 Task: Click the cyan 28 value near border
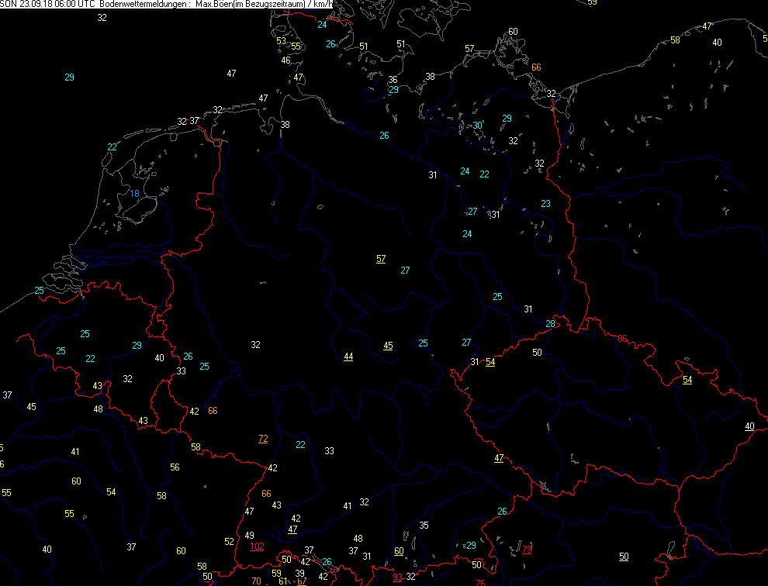coord(551,323)
